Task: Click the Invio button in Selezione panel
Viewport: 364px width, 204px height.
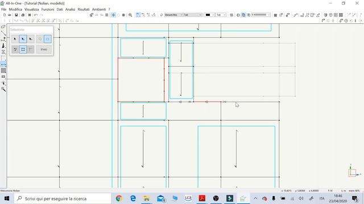Action: (44, 49)
